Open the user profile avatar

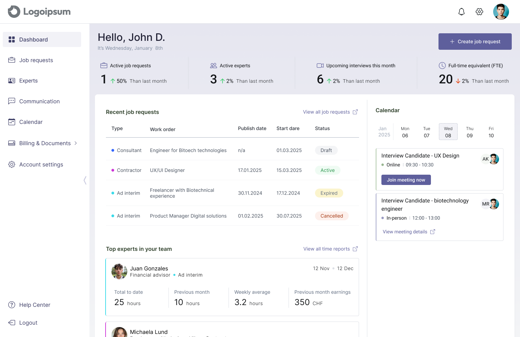(x=501, y=12)
